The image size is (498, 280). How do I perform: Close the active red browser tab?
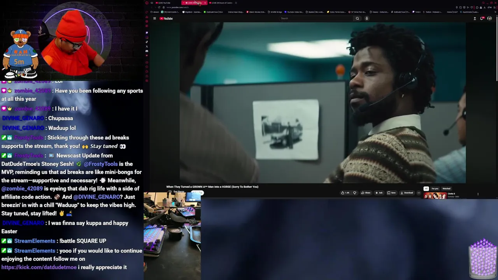coord(205,3)
